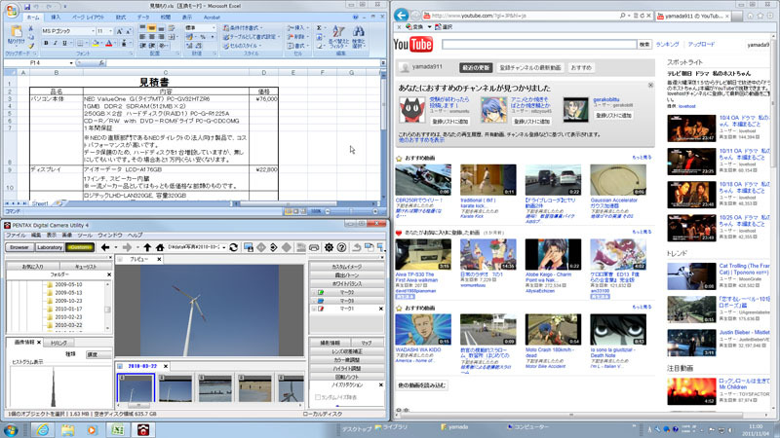
Task: Switch to the Page Layout tab in Excel
Action: click(88, 17)
